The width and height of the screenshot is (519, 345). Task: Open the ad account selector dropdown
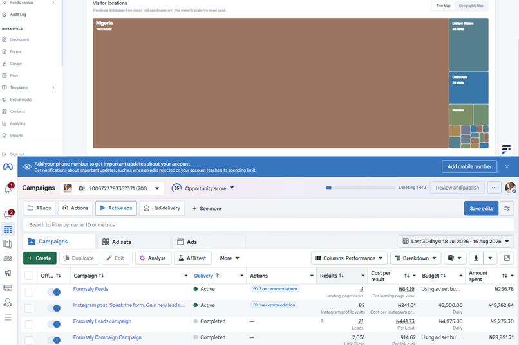pos(111,188)
